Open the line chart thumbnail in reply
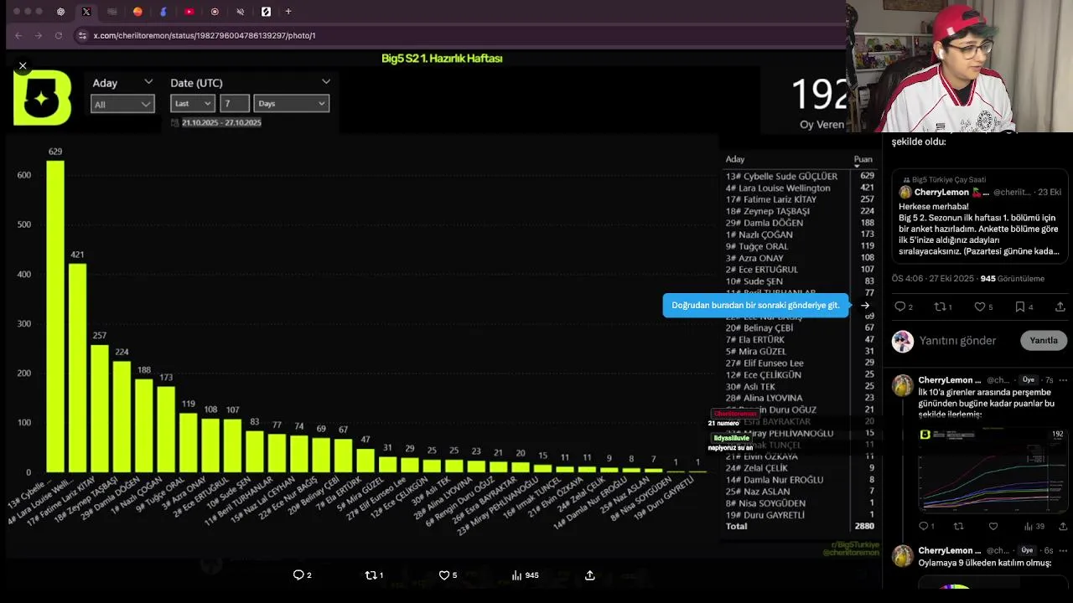This screenshot has width=1073, height=603. [x=992, y=469]
